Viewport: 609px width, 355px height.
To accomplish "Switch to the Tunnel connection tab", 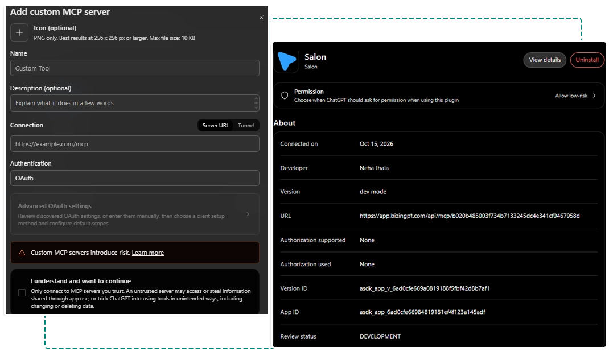I will click(246, 126).
